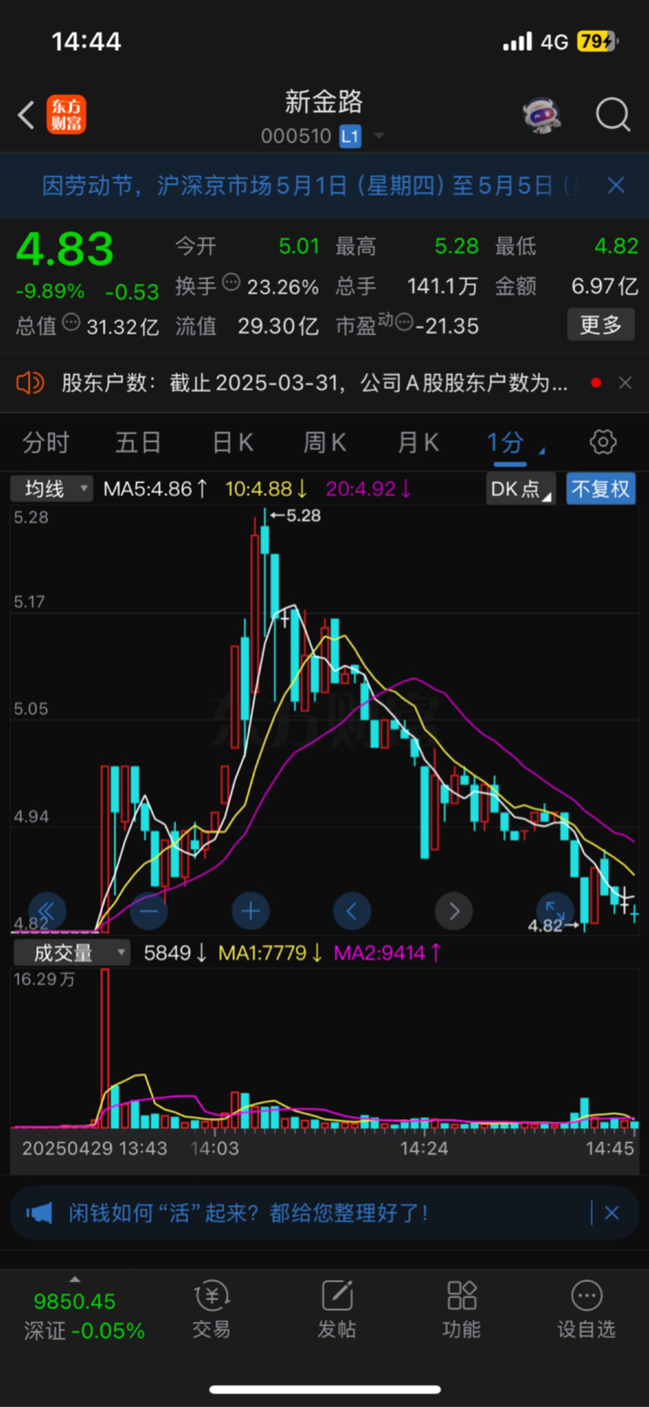Screen dimensions: 649x1408
Task: Tap the blue megaphone promo icon
Action: coord(39,1214)
